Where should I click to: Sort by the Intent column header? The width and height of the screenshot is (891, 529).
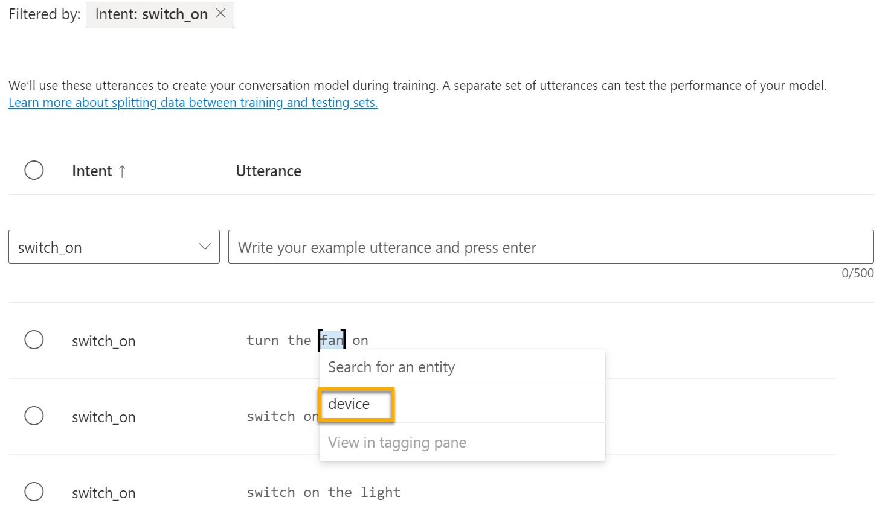tap(92, 171)
